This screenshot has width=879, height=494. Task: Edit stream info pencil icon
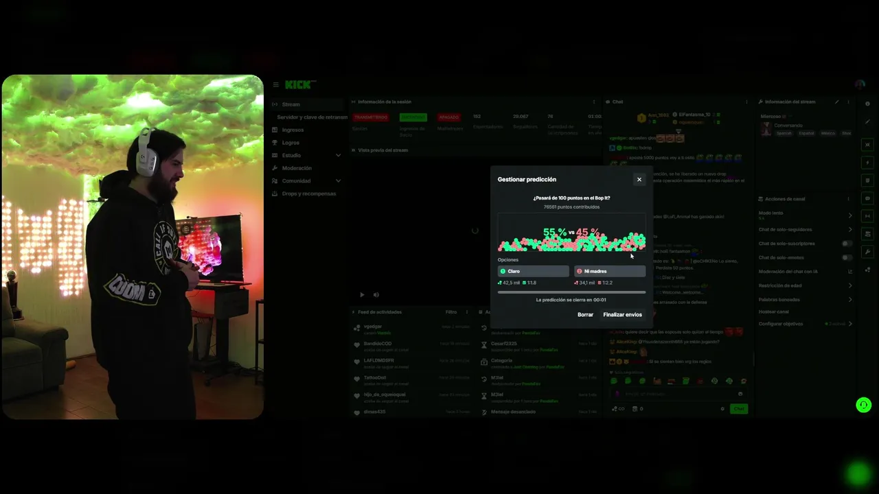(836, 102)
